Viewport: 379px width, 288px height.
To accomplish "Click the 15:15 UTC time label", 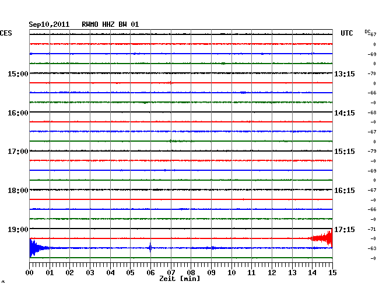I will (345, 152).
